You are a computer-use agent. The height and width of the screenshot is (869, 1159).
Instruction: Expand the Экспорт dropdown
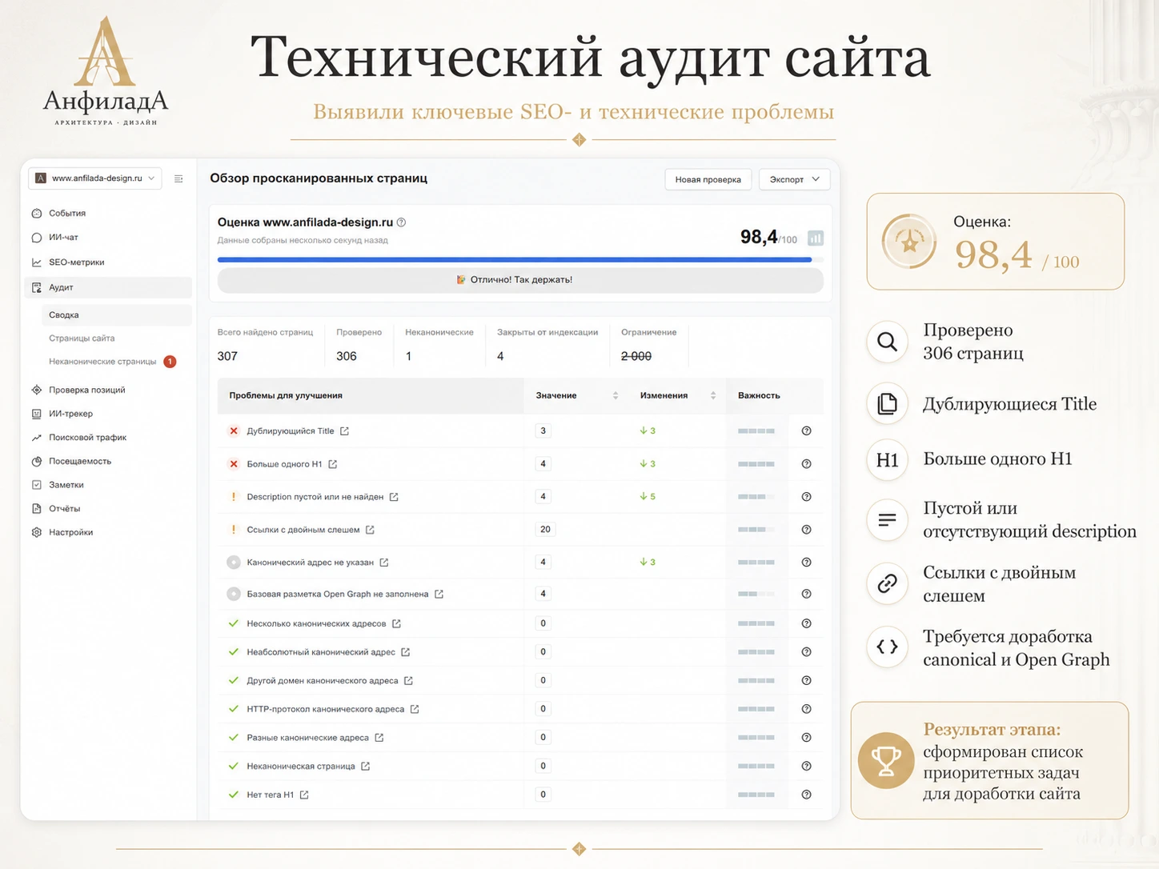794,179
